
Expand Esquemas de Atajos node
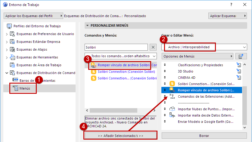pyautogui.click(x=7, y=49)
